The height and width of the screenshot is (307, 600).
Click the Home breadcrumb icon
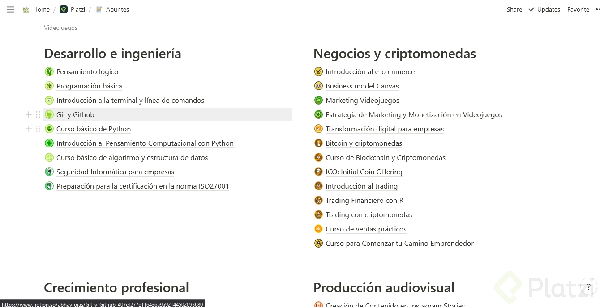tap(26, 9)
